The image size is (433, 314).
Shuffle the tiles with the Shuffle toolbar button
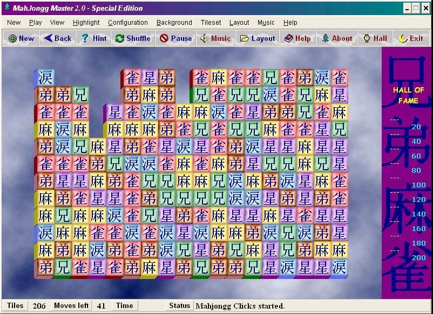133,38
